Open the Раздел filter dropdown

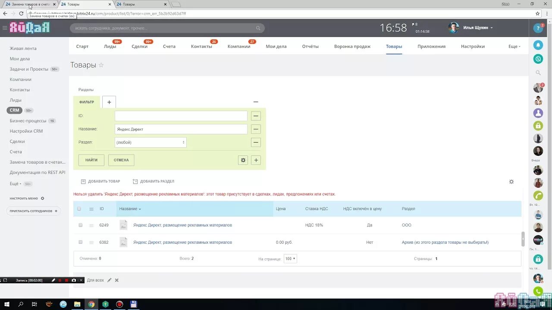coord(151,143)
